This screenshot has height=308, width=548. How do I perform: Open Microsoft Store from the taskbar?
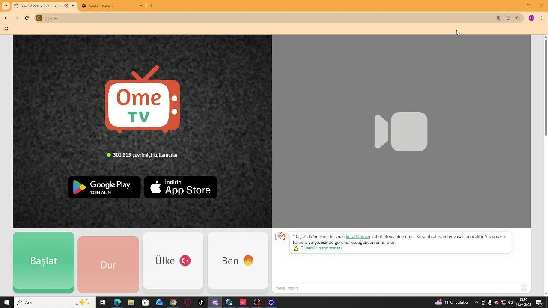(145, 302)
